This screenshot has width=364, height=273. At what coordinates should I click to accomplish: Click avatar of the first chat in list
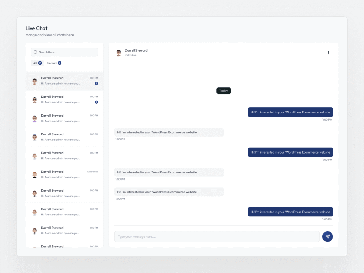tap(34, 81)
